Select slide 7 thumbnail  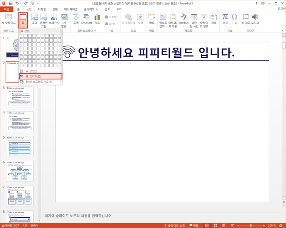(x=20, y=196)
